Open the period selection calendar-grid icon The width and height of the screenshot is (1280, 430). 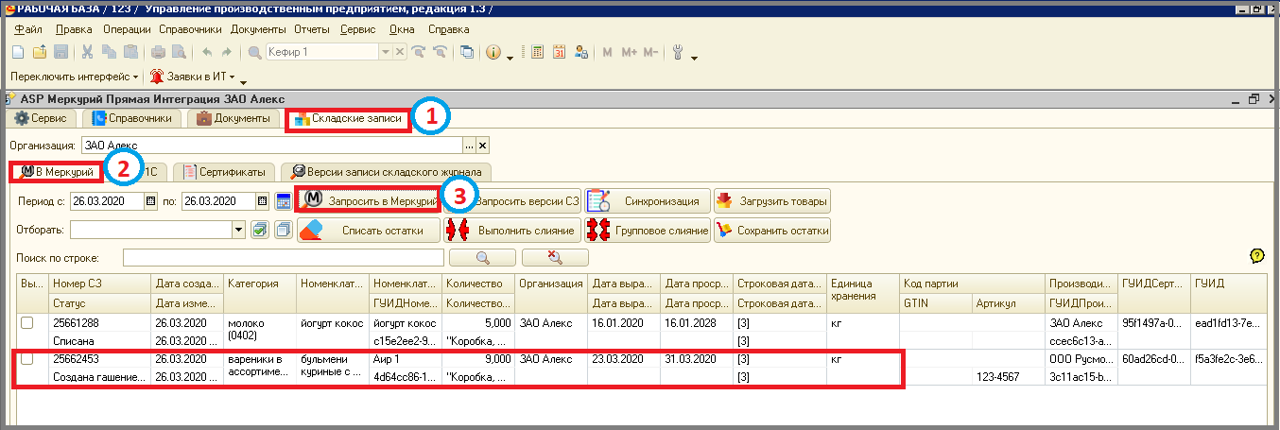tap(283, 201)
